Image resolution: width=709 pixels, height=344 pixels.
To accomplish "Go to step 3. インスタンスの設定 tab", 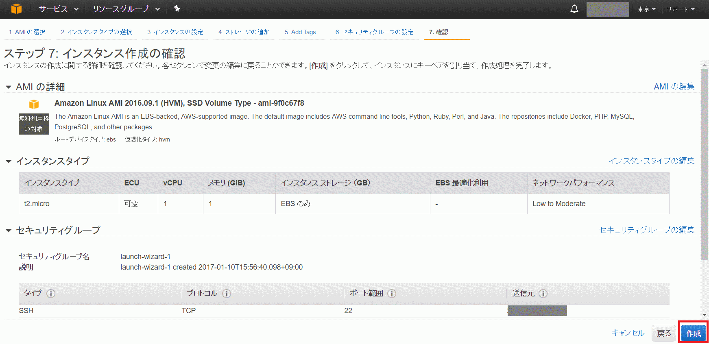I will pos(175,32).
